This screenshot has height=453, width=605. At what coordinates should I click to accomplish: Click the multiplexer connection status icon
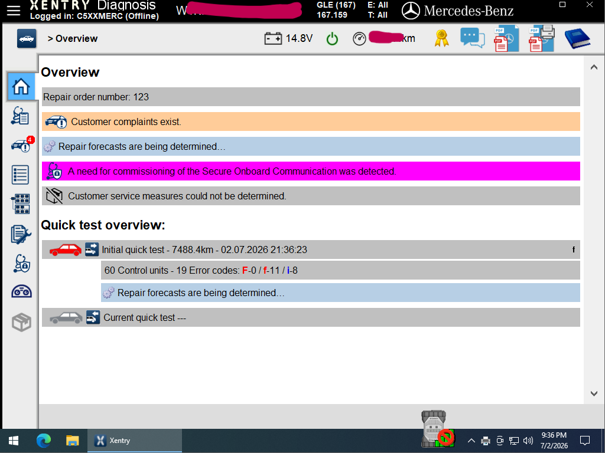tap(437, 429)
